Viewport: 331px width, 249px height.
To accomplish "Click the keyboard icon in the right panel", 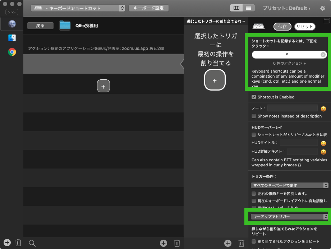I will click(x=258, y=26).
